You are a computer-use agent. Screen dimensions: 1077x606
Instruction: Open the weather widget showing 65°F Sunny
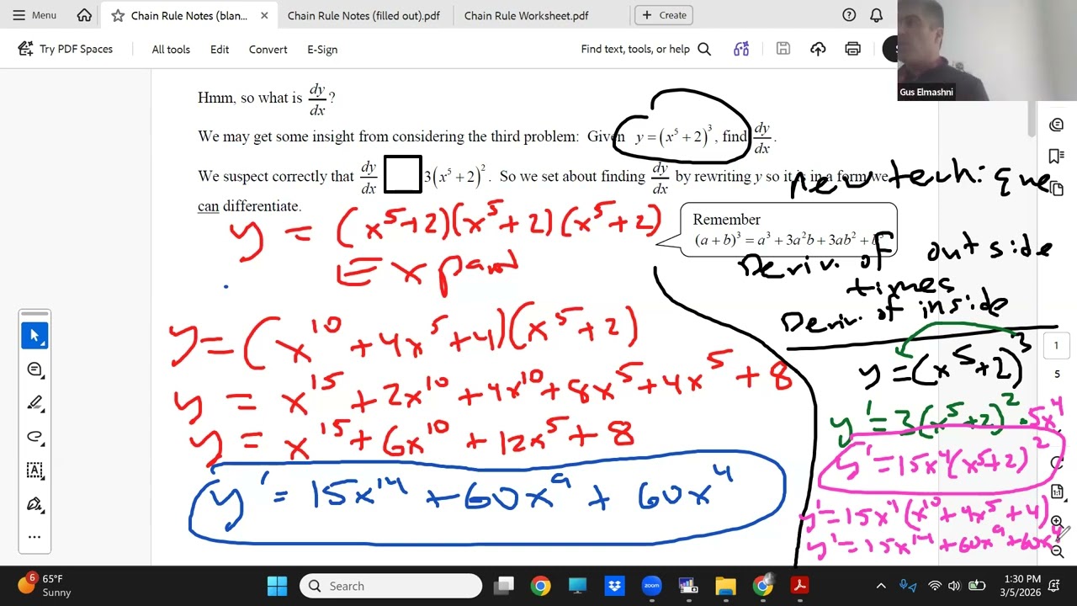tap(47, 586)
